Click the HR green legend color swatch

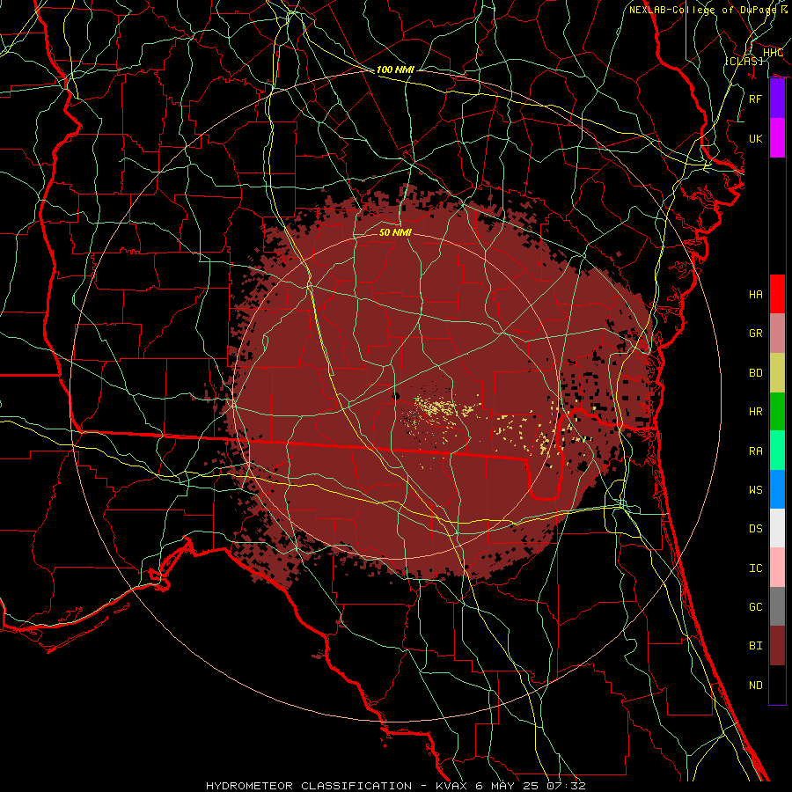[x=777, y=412]
